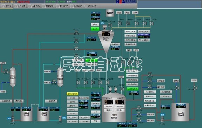Open the 系统管理 toolbar item

[76, 6]
